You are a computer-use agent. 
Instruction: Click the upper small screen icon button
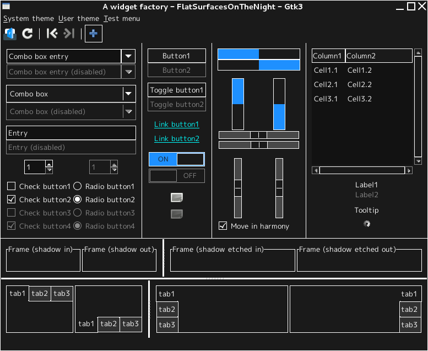(x=177, y=197)
